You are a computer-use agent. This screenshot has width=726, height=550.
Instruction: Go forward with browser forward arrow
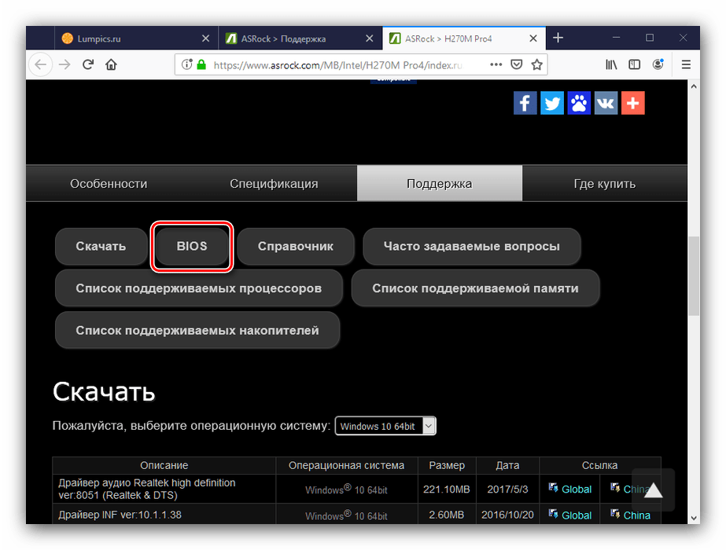point(64,64)
